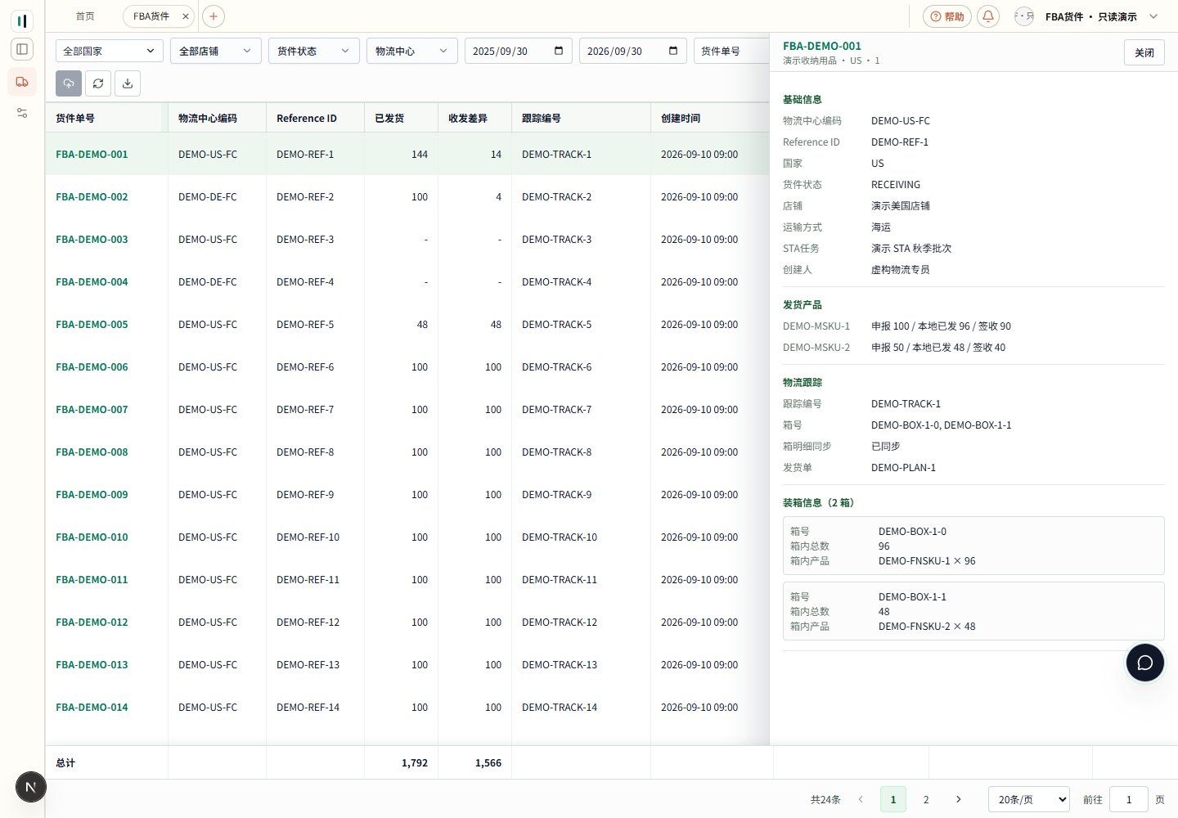Close the FBA货件 tab with its X

pos(186,16)
